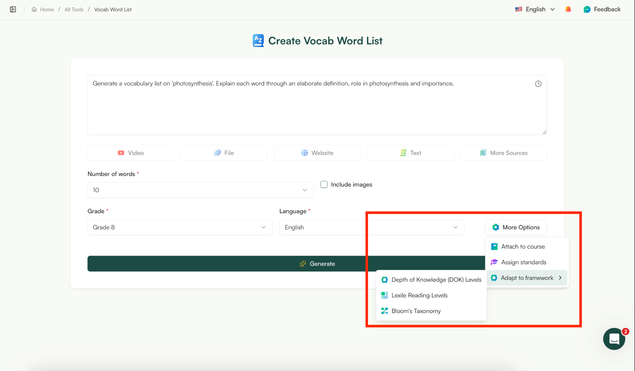View prompt history via the clock icon

(x=538, y=83)
